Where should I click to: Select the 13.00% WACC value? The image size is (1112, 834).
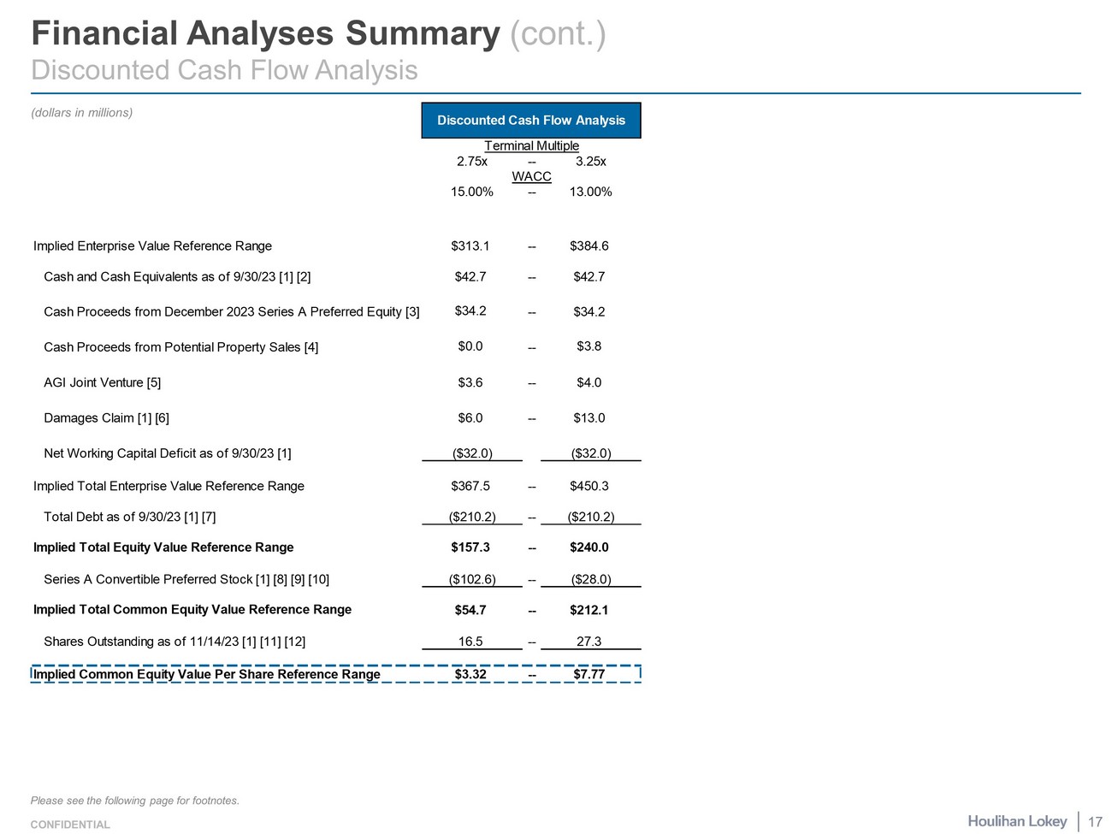[x=590, y=192]
